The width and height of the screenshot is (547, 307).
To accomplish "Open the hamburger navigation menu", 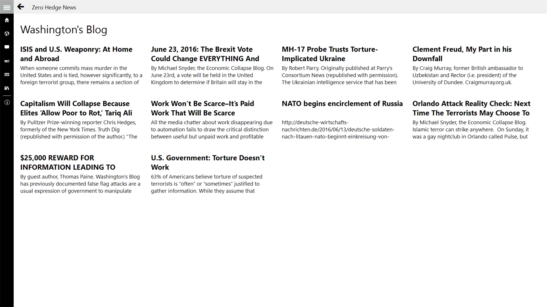I will click(7, 7).
